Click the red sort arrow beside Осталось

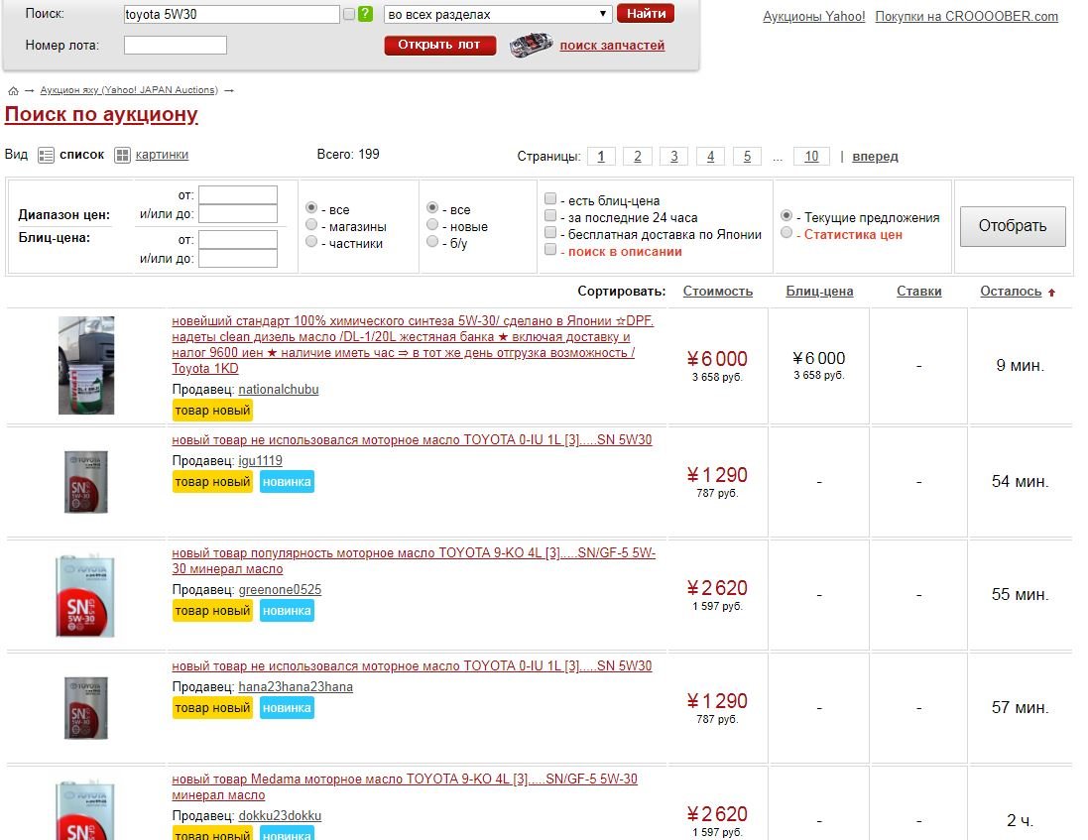tap(1052, 293)
